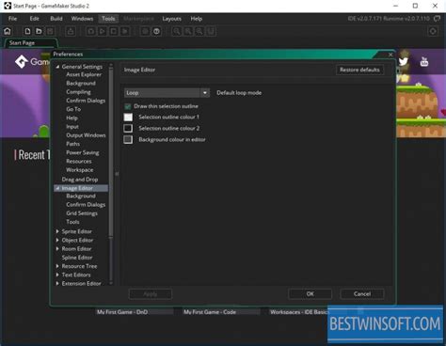Expand the Extension Editor tree node
The height and width of the screenshot is (346, 446).
point(57,283)
